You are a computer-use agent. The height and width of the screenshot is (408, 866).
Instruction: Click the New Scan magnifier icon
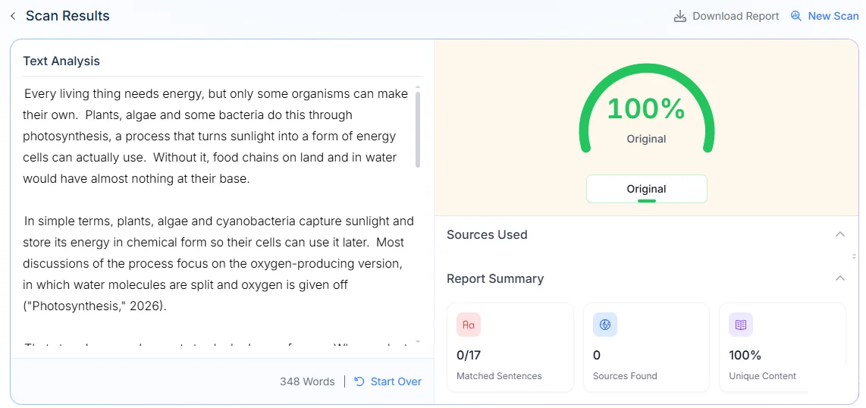coord(796,16)
